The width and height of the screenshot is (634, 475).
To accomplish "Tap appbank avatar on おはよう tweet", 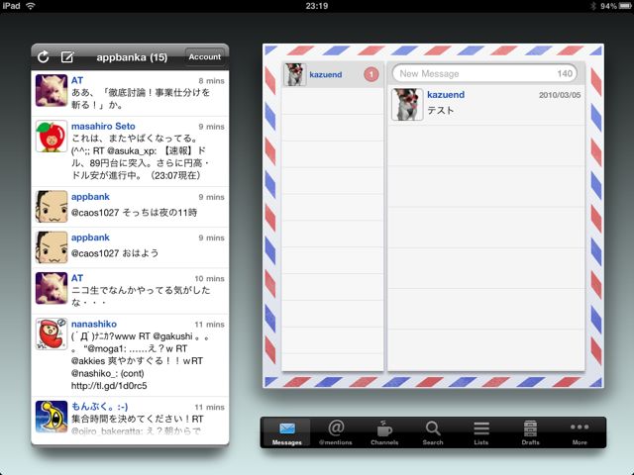I will [x=52, y=247].
